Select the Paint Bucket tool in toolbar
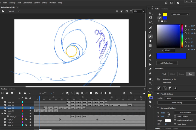Image resolution: width=196 pixels, height=130 pixels. coord(150,64)
